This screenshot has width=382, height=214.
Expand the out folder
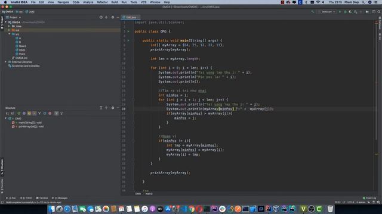[x=10, y=30]
